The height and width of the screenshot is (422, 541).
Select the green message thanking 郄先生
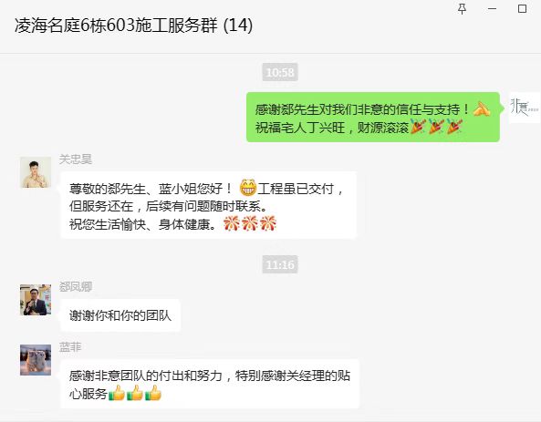tap(373, 118)
